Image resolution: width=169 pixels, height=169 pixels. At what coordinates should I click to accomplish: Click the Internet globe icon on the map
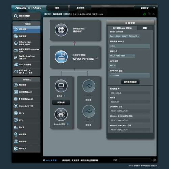(x=61, y=30)
